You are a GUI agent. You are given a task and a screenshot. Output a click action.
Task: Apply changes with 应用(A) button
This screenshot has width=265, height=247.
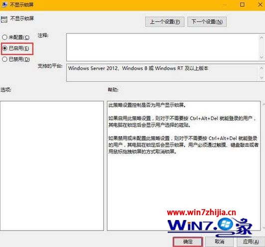(x=251, y=242)
